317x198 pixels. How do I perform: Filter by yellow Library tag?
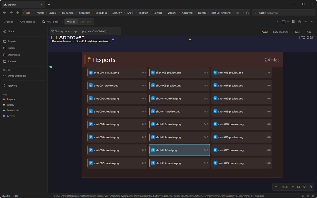pos(24,105)
